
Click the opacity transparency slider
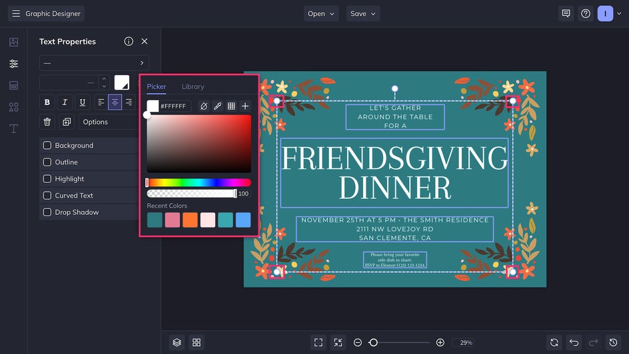(x=192, y=194)
